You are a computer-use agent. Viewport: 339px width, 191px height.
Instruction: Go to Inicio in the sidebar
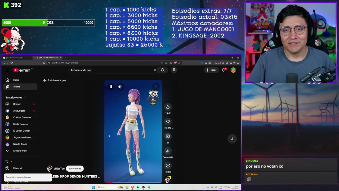point(20,80)
